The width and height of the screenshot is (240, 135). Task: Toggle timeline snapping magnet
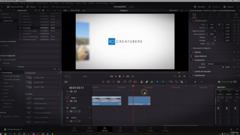142,82
